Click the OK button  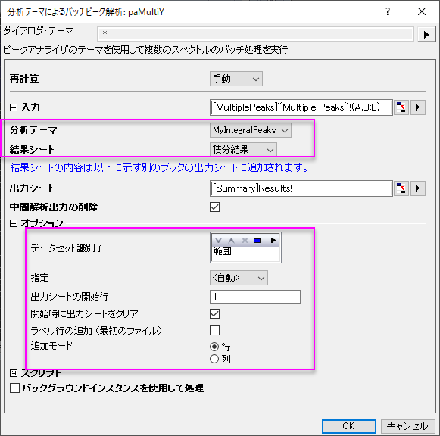pyautogui.click(x=349, y=426)
